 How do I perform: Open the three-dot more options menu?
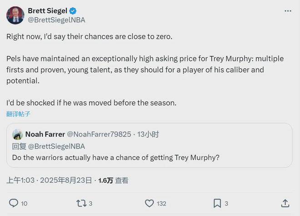click(288, 10)
